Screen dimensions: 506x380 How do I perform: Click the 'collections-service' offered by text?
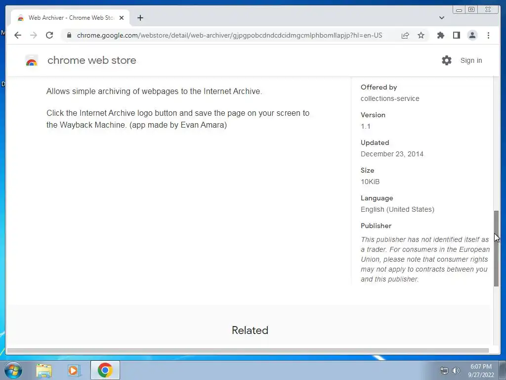tap(390, 98)
